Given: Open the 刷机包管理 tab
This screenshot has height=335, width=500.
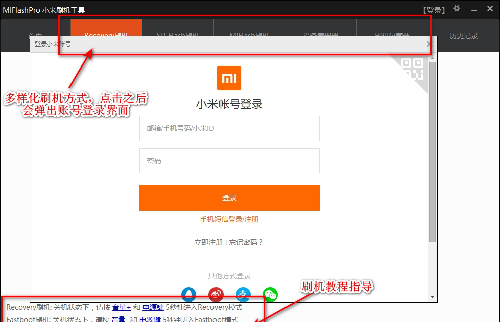Looking at the screenshot, I should pyautogui.click(x=392, y=28).
